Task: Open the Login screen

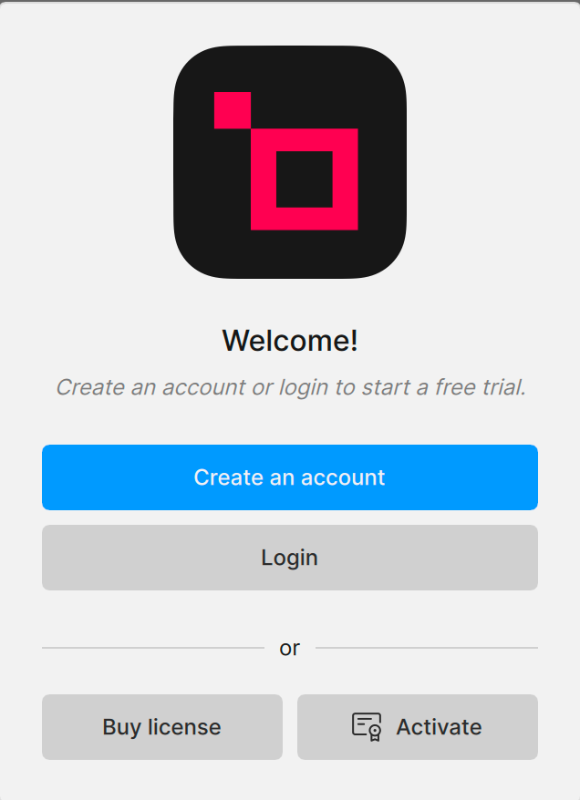Action: point(290,558)
